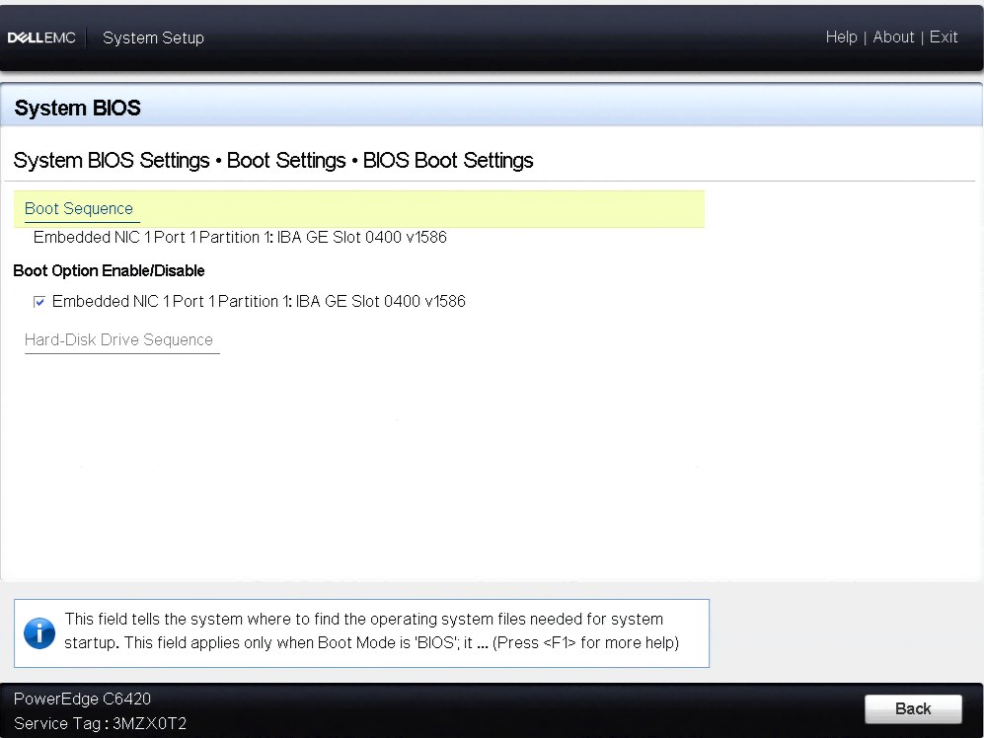
Task: Select Exit in the top bar
Action: tap(944, 37)
